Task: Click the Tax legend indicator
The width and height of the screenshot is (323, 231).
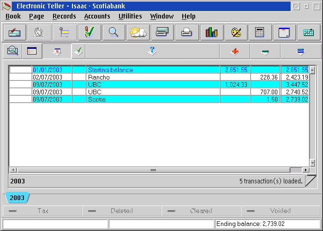Action: [42, 211]
